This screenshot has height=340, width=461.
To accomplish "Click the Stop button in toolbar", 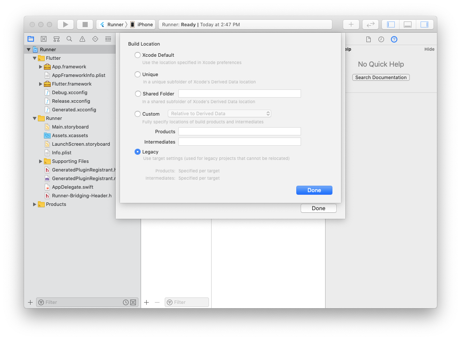I will 85,25.
